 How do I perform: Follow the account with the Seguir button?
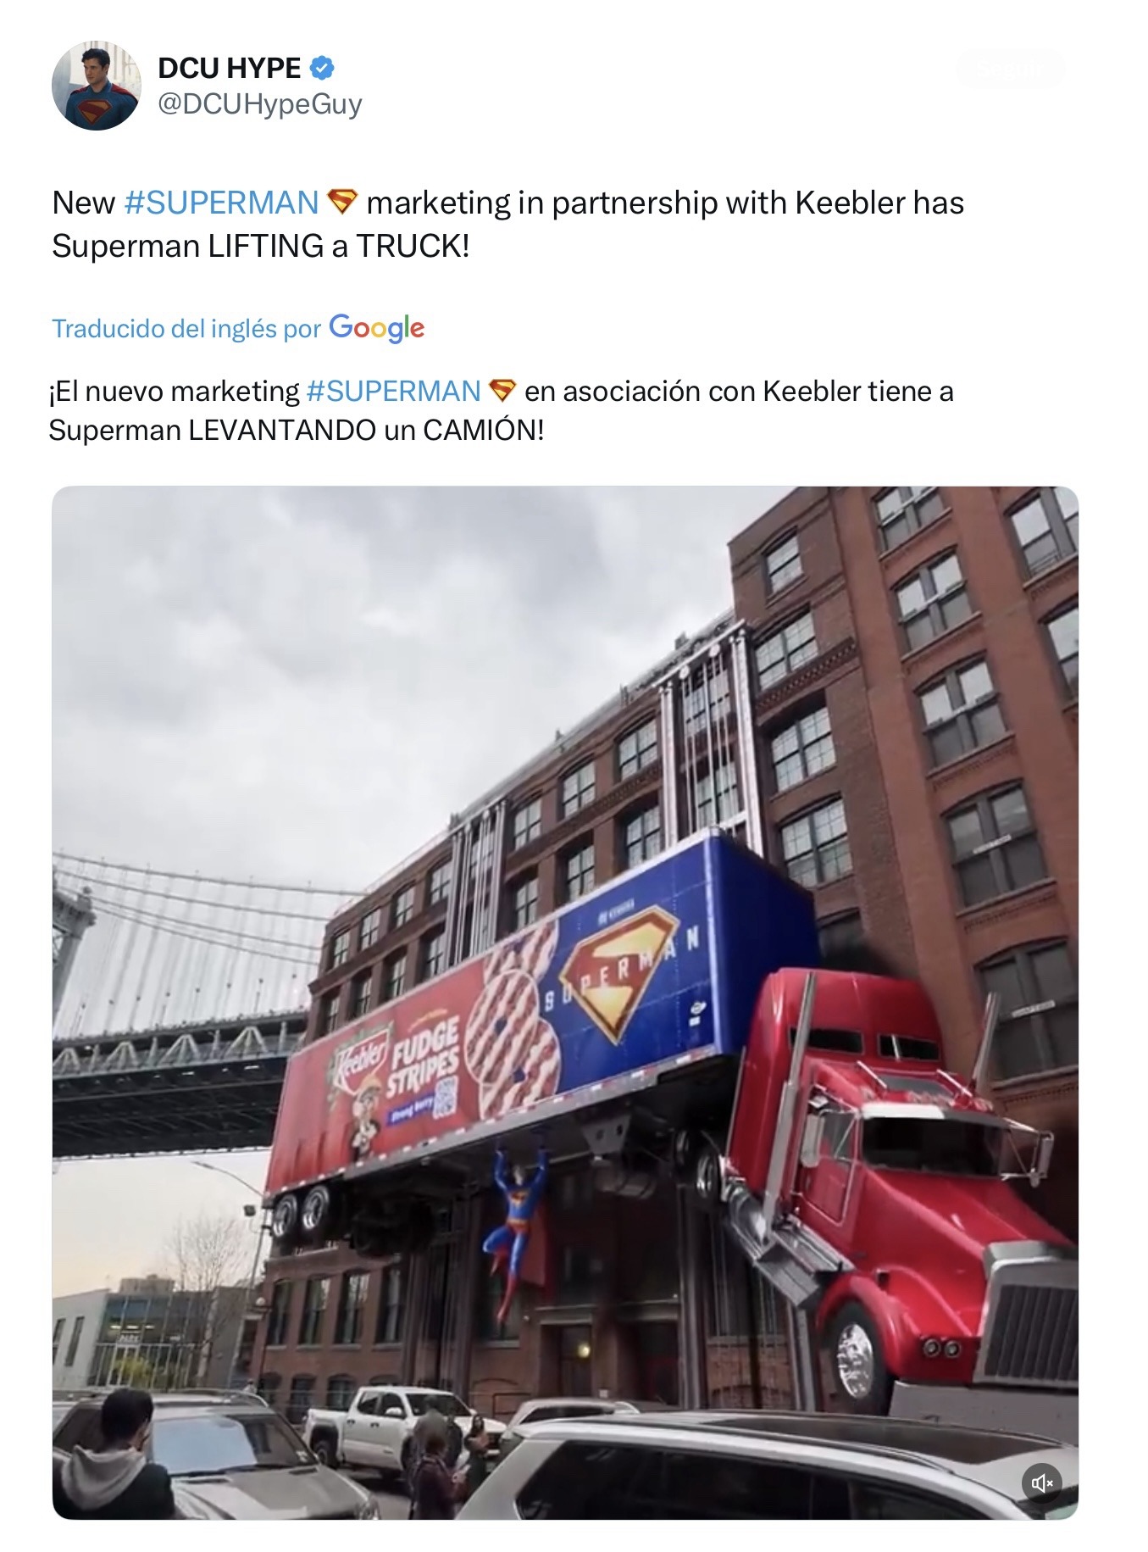click(x=1010, y=69)
